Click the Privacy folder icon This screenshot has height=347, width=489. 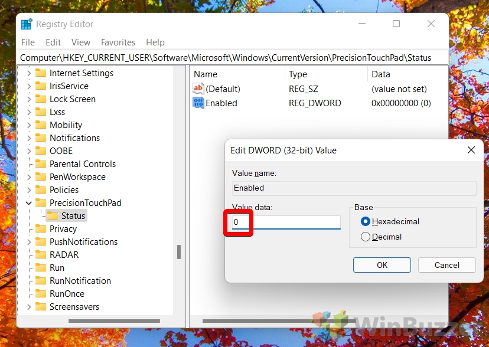[x=41, y=228]
